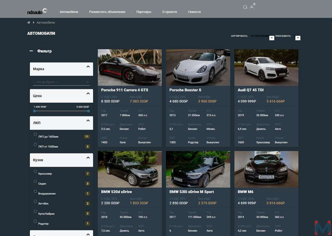This screenshot has height=236, width=332.
Task: Click the black Porsche 911 photo
Action: (x=130, y=67)
